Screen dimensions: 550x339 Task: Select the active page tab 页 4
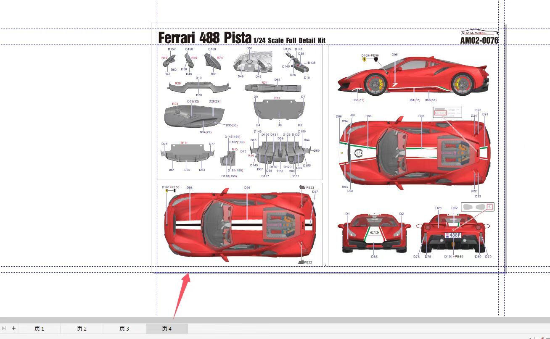coord(167,328)
